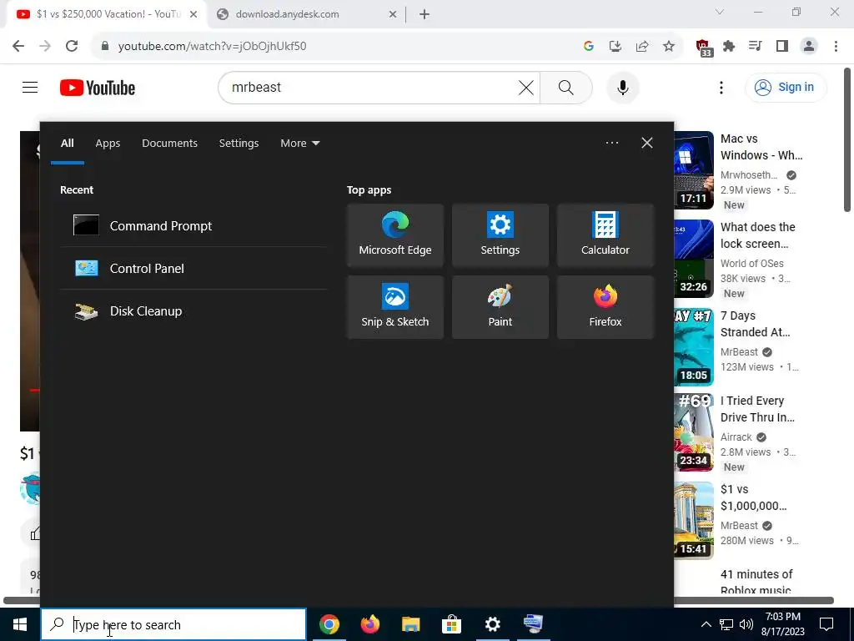
Task: Close the YouTube browser tab
Action: point(193,14)
